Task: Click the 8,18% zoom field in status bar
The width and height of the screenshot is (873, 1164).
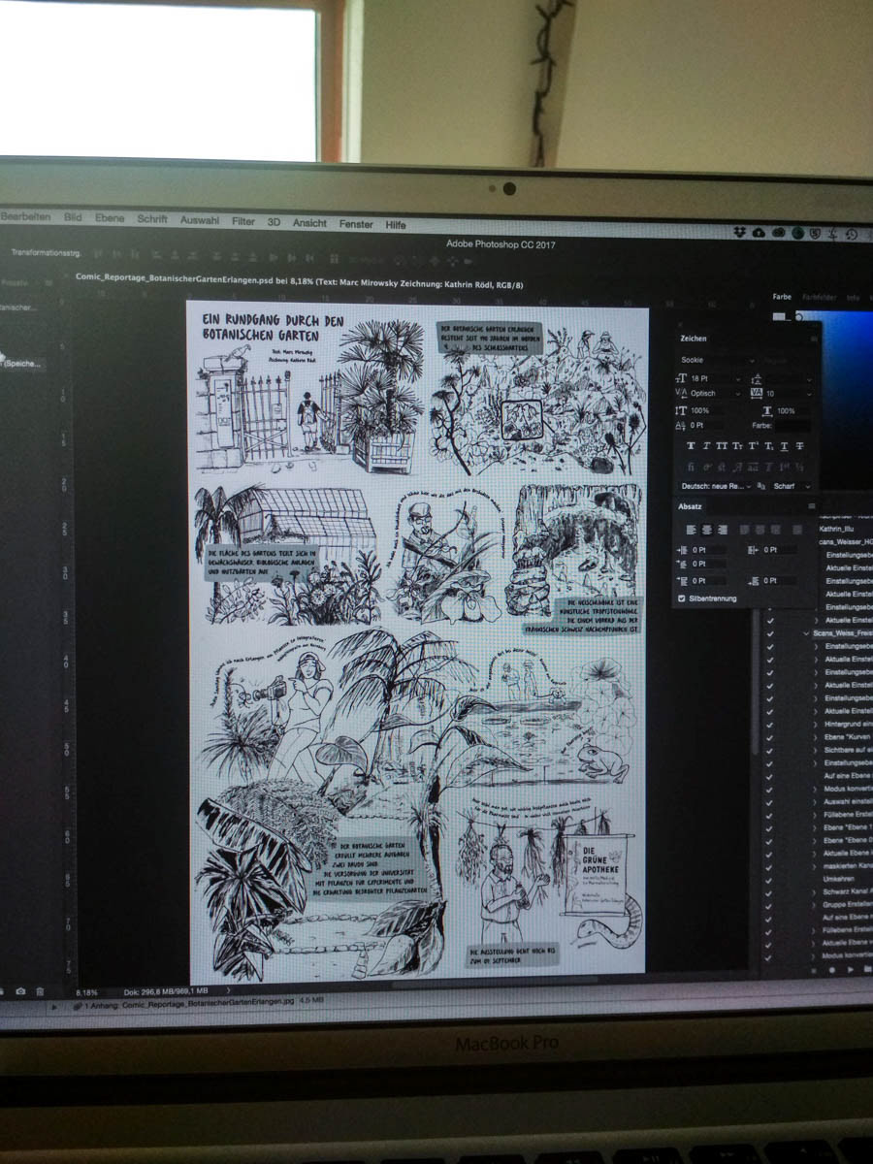Action: click(x=87, y=993)
